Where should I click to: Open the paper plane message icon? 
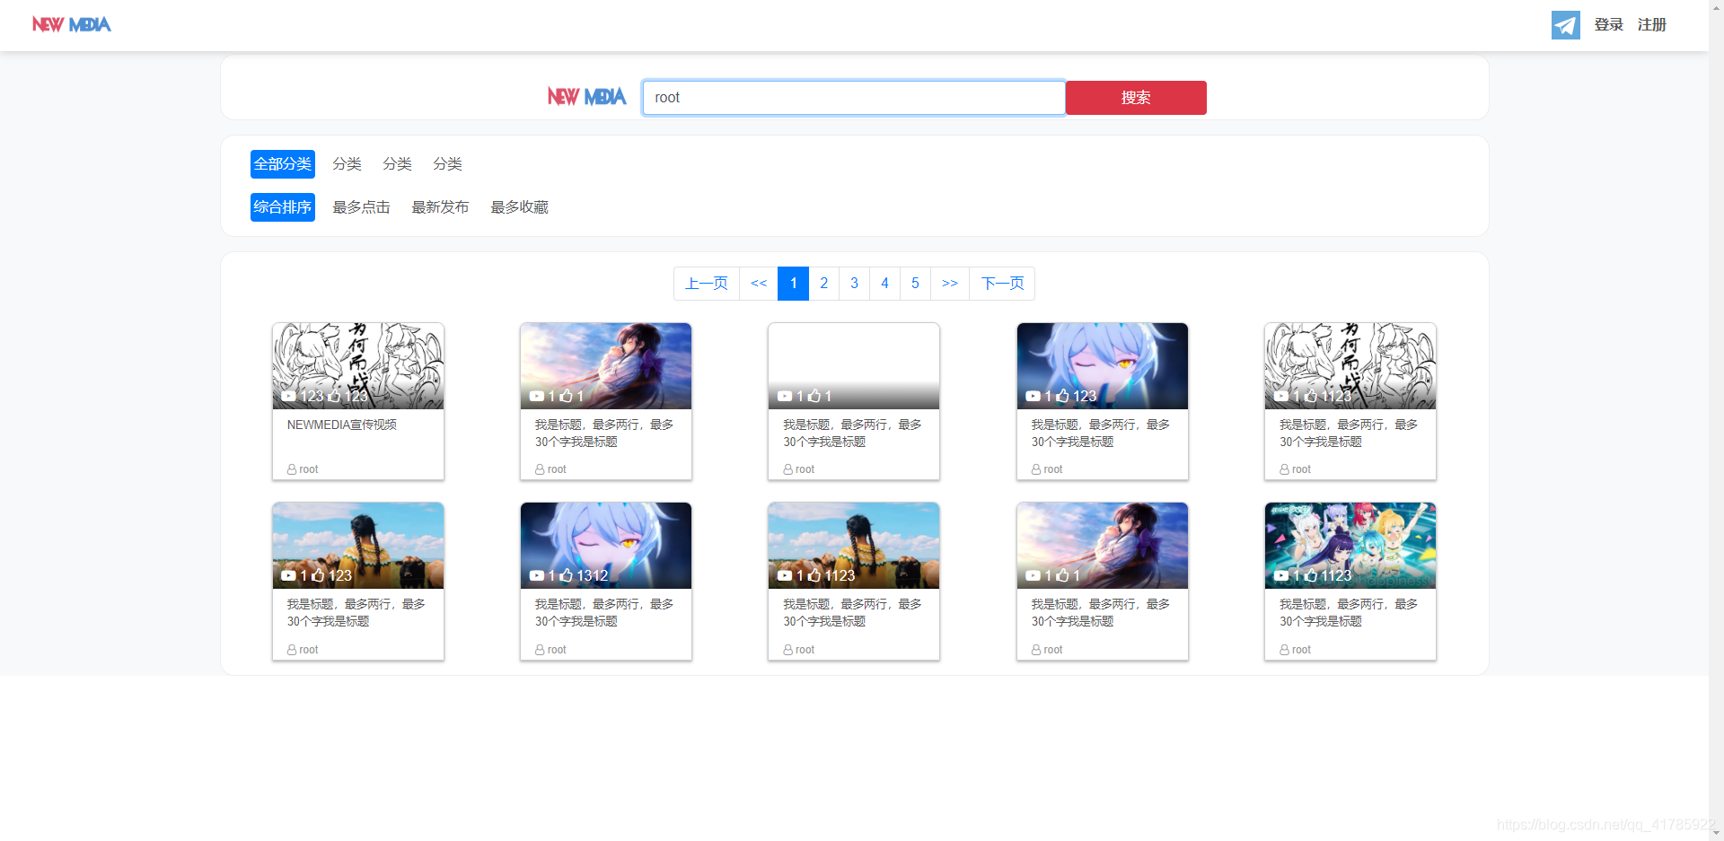(x=1565, y=25)
